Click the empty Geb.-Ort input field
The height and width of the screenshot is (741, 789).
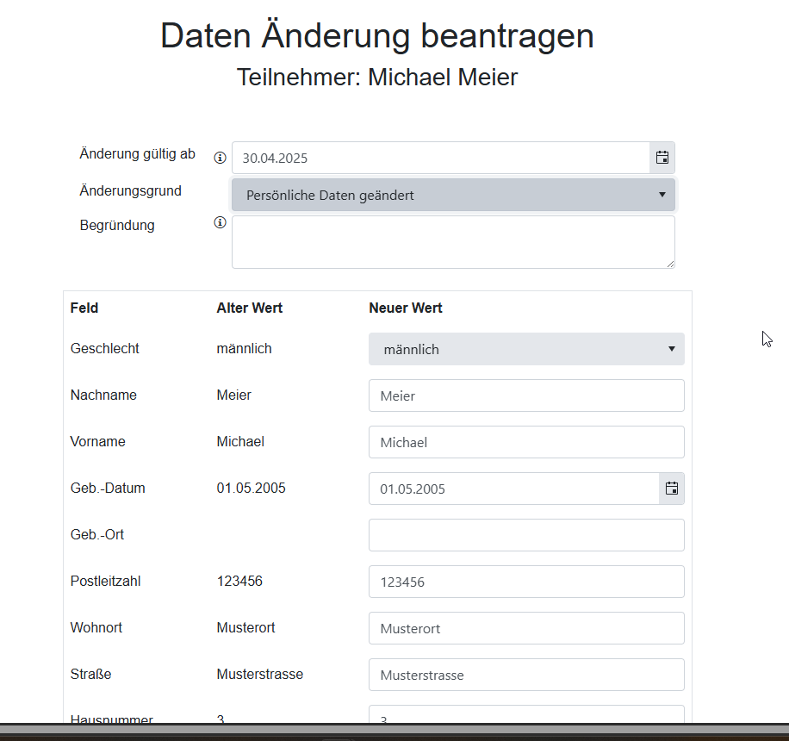click(x=526, y=535)
